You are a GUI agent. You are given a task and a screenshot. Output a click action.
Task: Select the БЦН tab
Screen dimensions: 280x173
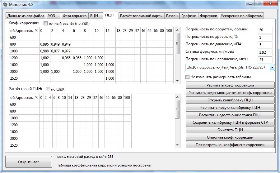96,16
